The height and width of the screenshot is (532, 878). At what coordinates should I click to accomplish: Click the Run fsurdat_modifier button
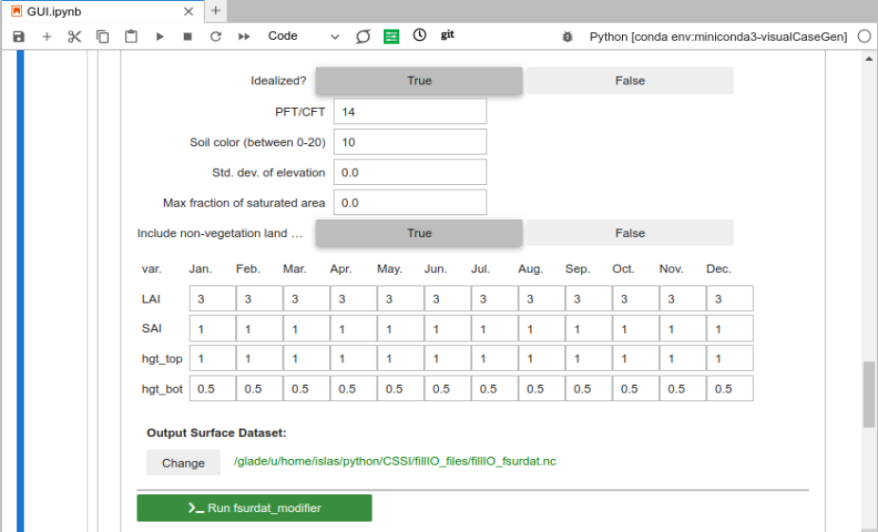pyautogui.click(x=254, y=508)
